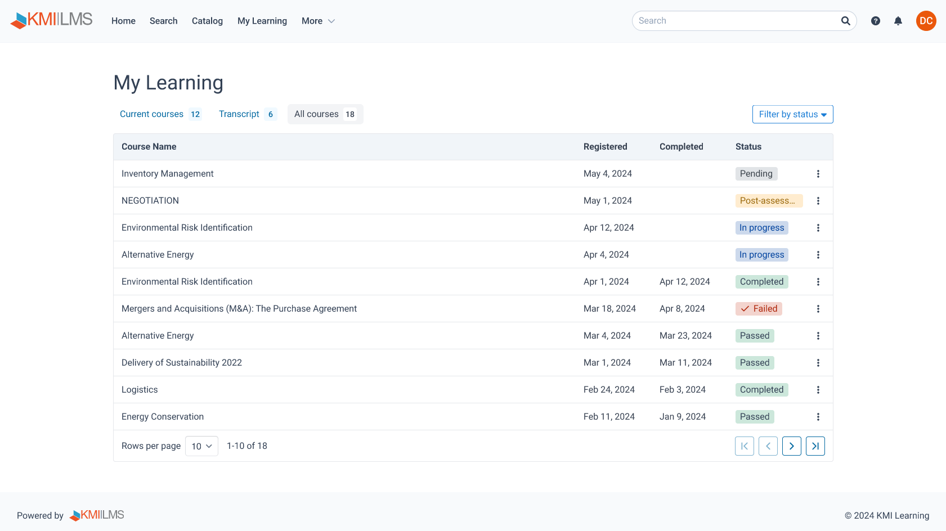Open actions menu for Mergers and Acquisitions

point(818,309)
